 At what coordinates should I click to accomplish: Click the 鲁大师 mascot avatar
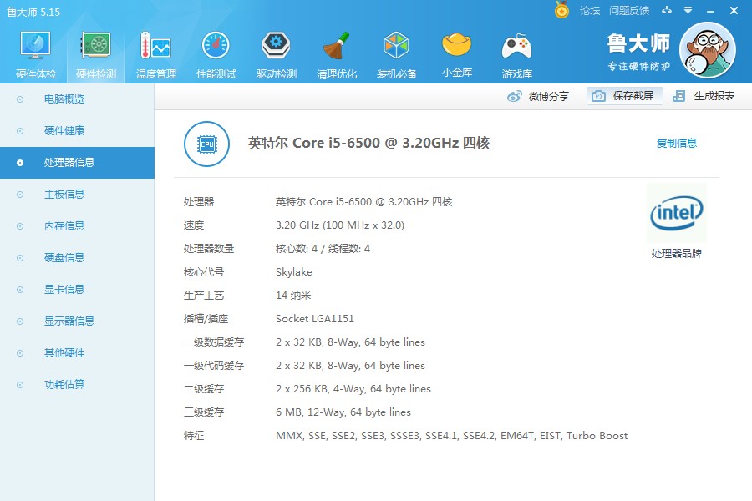click(708, 50)
